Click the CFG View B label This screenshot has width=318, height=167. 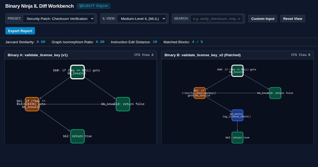click(x=301, y=55)
